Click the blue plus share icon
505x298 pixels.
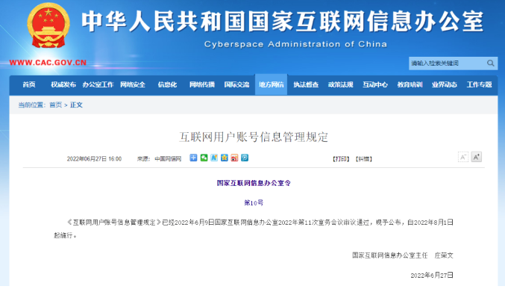point(193,158)
